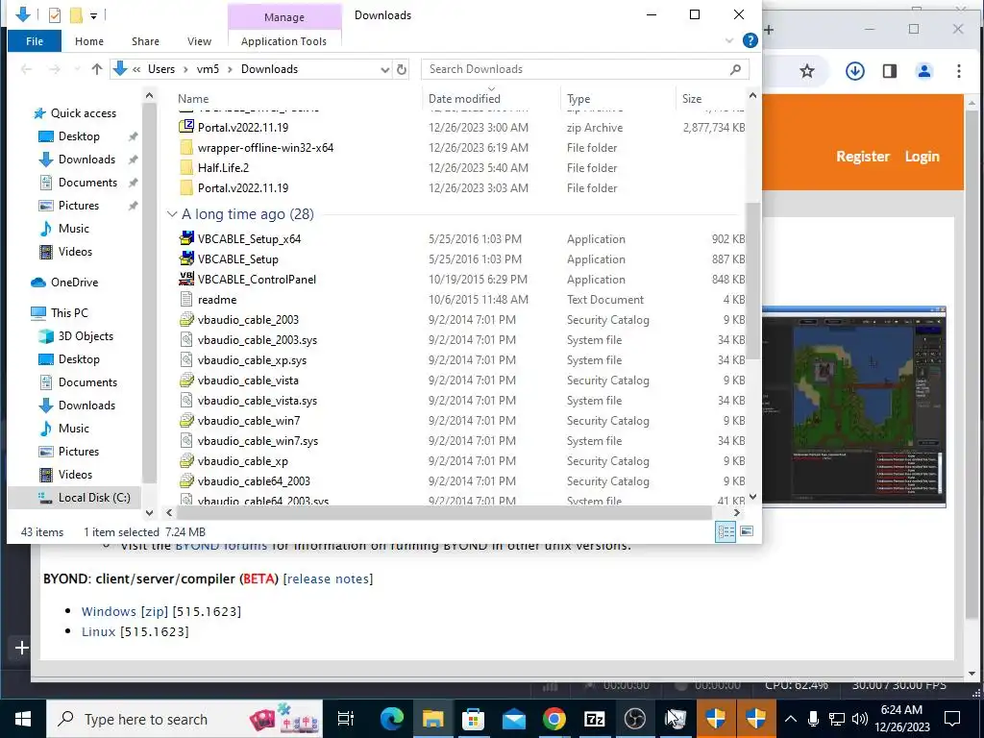The width and height of the screenshot is (984, 738).
Task: Open the Chrome profile avatar
Action: point(923,71)
